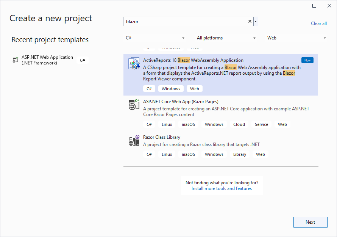
Task: Open the Web project type filter dropdown
Action: tap(296, 38)
